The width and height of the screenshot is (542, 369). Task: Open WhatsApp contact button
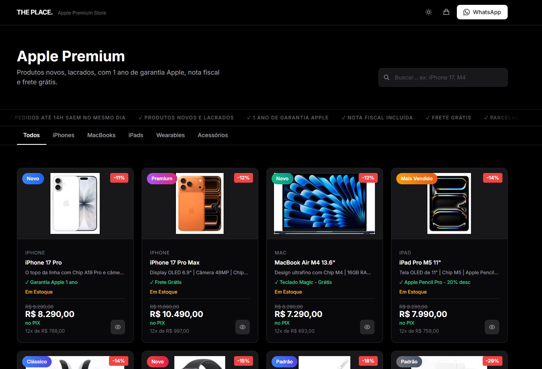point(482,12)
